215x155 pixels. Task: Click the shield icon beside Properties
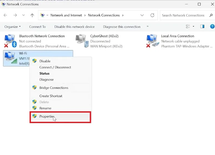pos(35,116)
